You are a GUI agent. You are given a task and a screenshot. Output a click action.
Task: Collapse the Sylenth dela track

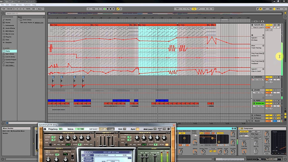coord(252,25)
